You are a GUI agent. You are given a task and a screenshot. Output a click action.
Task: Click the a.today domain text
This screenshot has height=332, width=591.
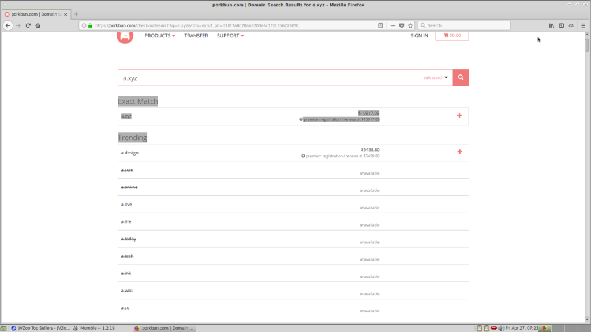[129, 239]
